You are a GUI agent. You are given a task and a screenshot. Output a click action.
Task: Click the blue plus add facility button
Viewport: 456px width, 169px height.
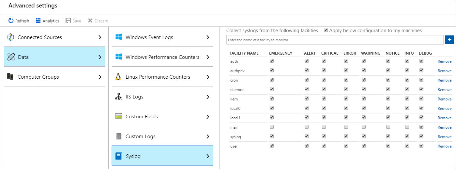point(449,40)
